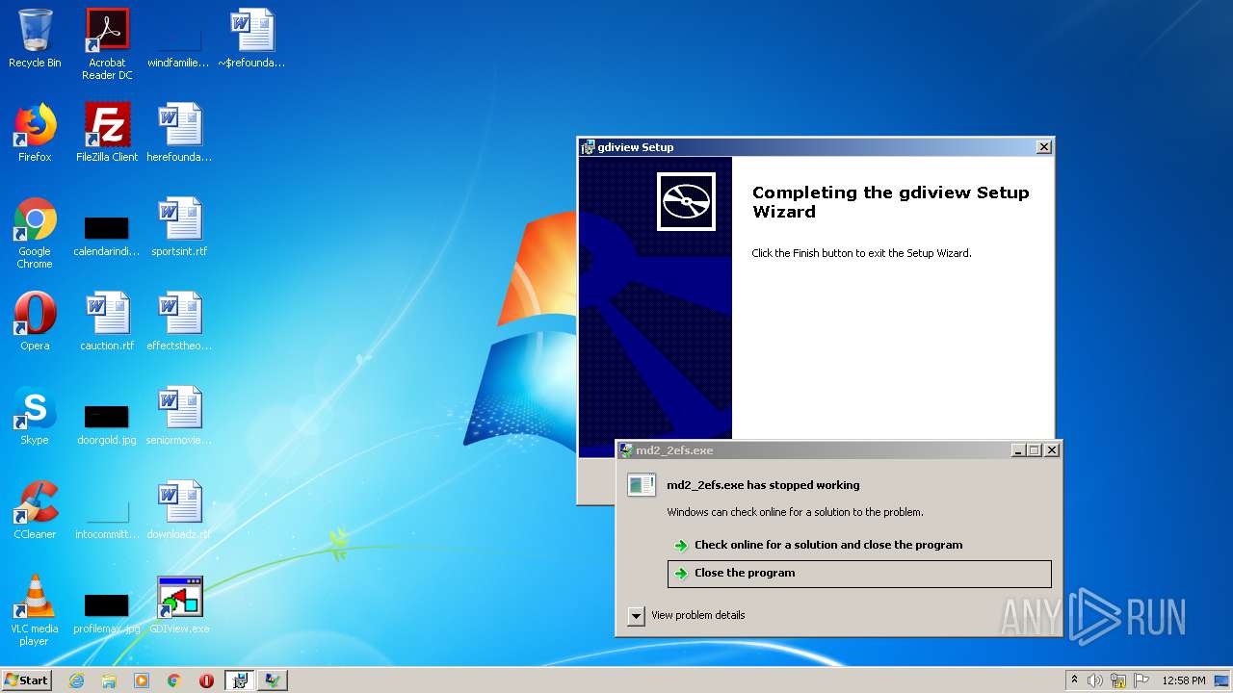Launch Opera desktop shortcut
Screen dimensions: 1233x693
(35, 321)
